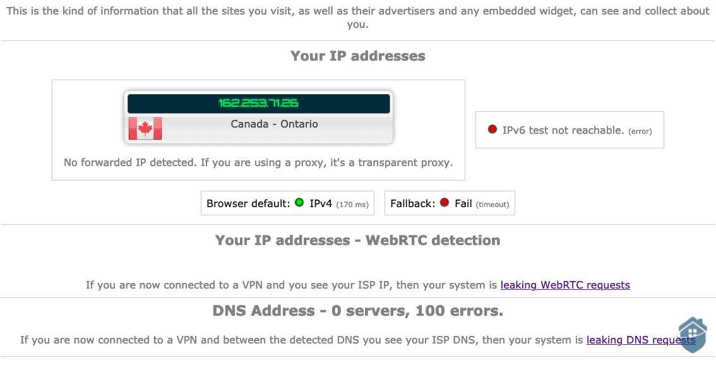The height and width of the screenshot is (365, 716).
Task: Click the IP address 162.253.71.26 display
Action: coord(258,104)
